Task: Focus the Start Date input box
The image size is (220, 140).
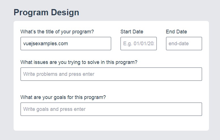Action: (x=138, y=44)
